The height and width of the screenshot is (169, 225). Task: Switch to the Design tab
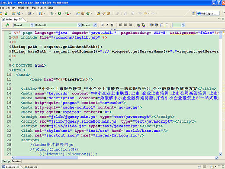click(6, 161)
